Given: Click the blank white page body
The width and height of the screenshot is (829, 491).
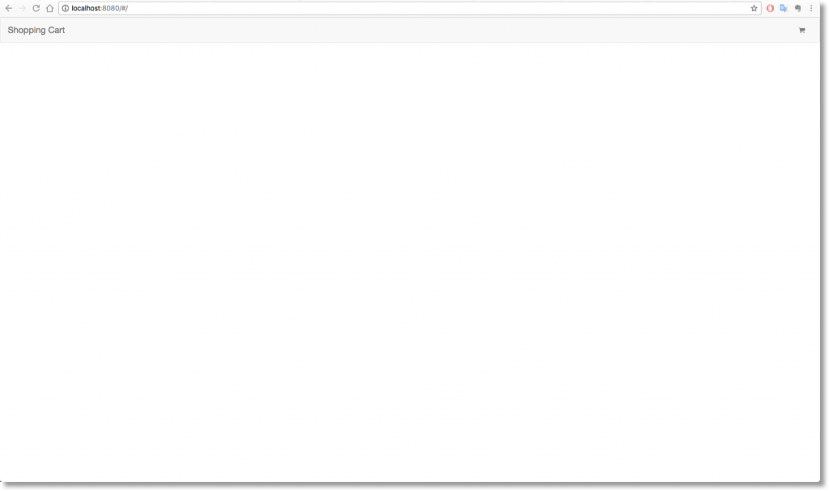Looking at the screenshot, I should pos(410,261).
